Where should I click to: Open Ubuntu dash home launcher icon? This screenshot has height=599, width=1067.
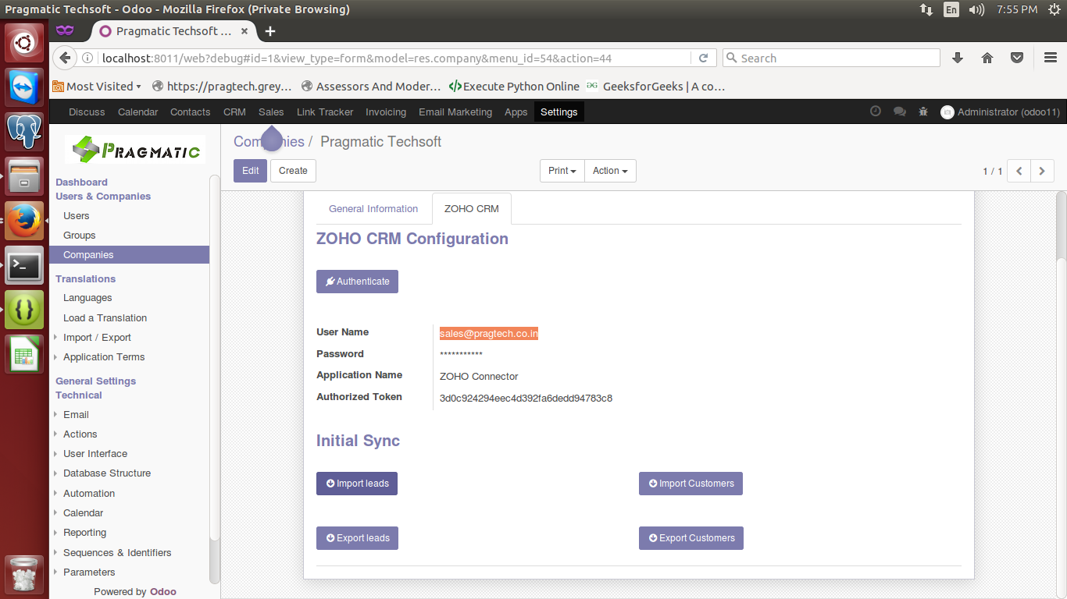24,43
